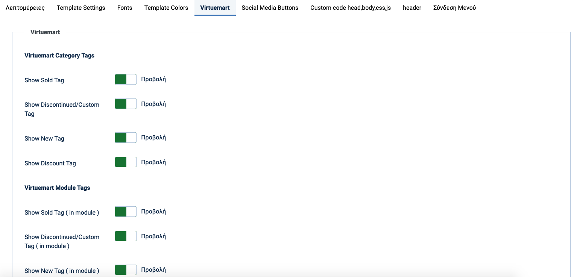Click Προβολή text beside Show Discount Tag
The width and height of the screenshot is (583, 277).
[x=153, y=162]
